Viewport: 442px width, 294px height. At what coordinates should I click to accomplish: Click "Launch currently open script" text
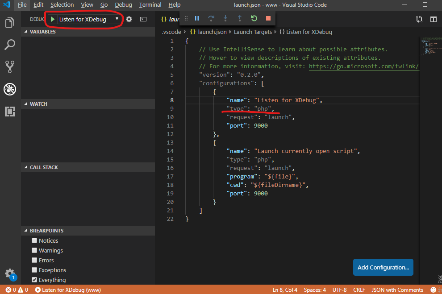(x=305, y=151)
